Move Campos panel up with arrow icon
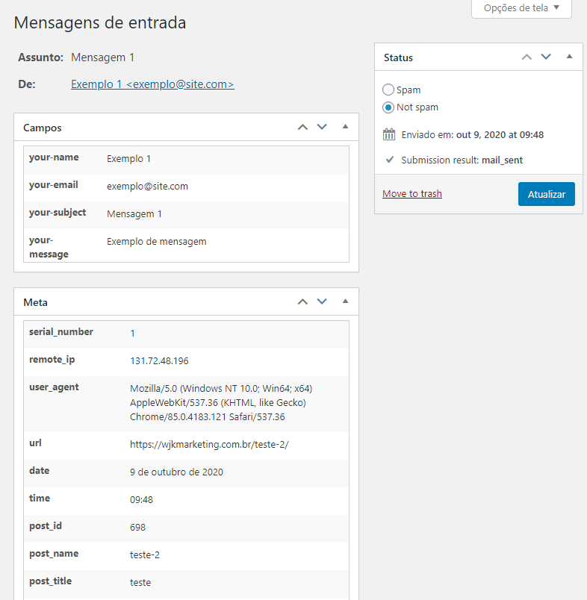 302,127
